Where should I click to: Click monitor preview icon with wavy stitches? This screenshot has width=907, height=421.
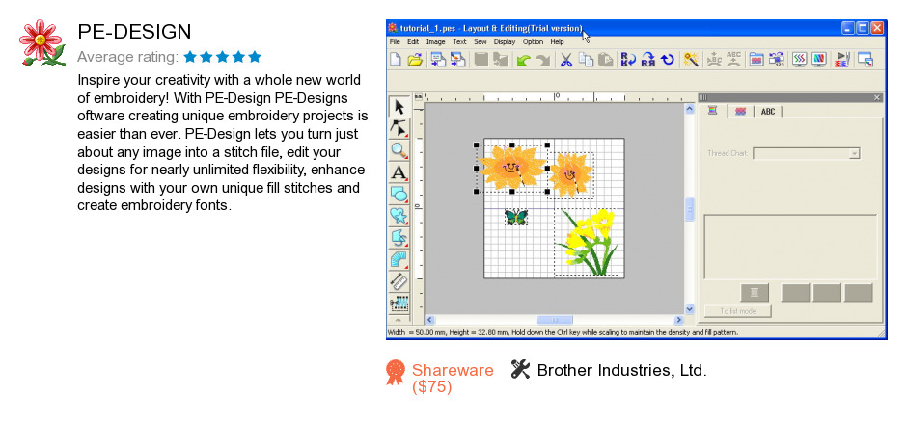799,60
